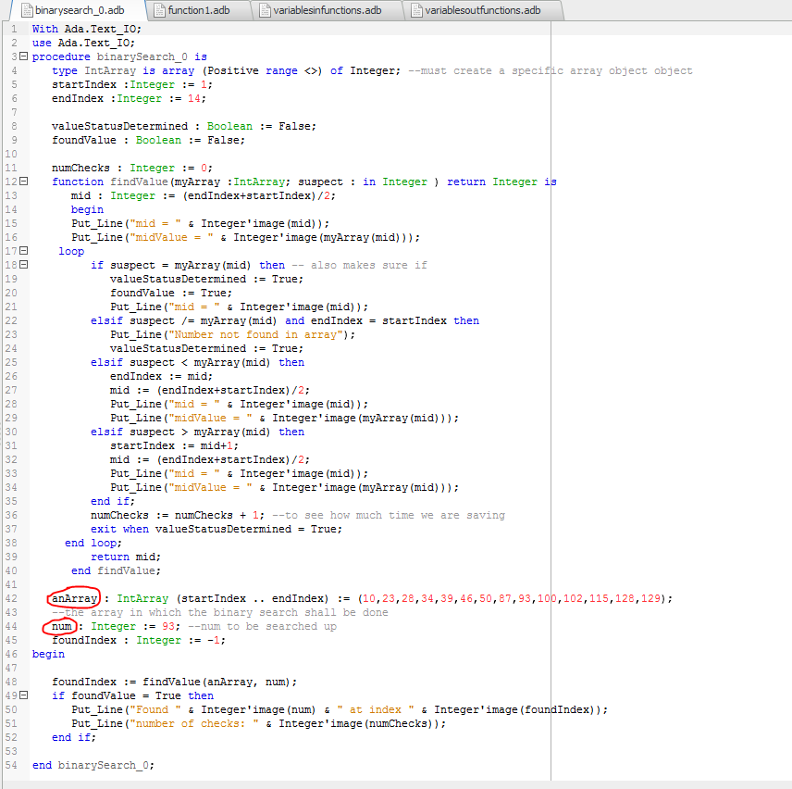The width and height of the screenshot is (792, 789).
Task: Click comment 'to see how much time we are saving'
Action: click(x=389, y=515)
